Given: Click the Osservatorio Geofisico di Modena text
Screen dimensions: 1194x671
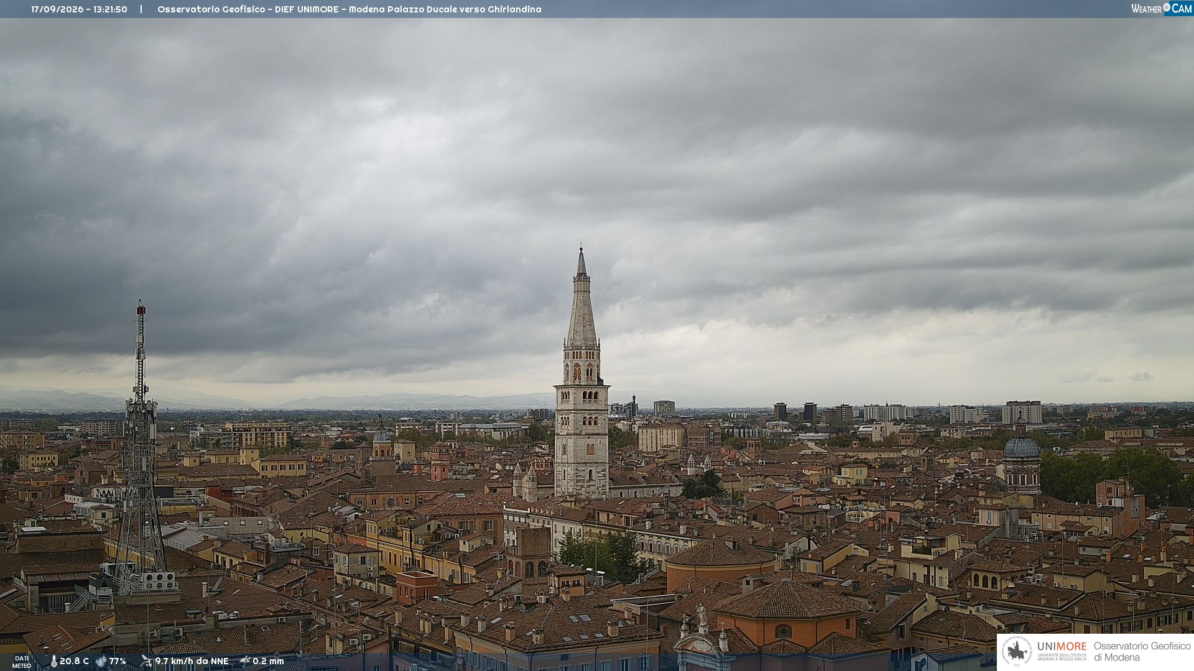Looking at the screenshot, I should [x=1142, y=652].
